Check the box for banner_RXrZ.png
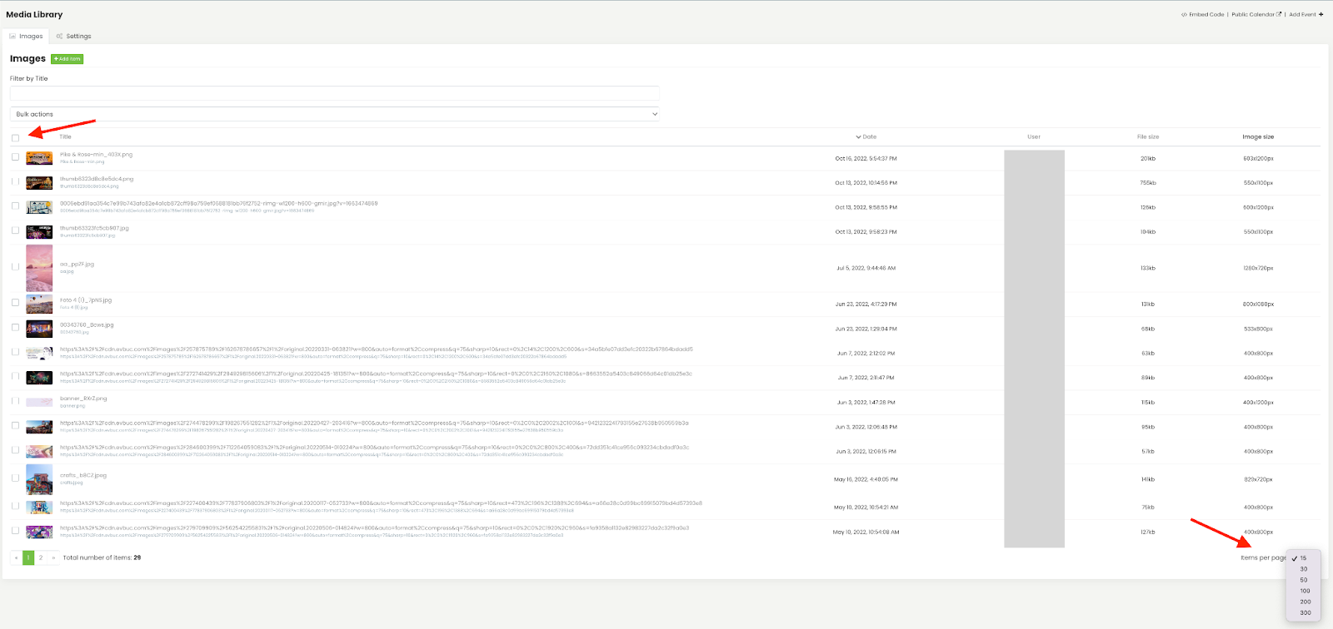 tap(15, 401)
